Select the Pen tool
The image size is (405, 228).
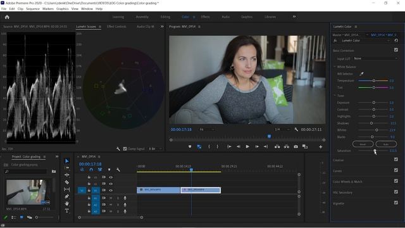click(66, 196)
